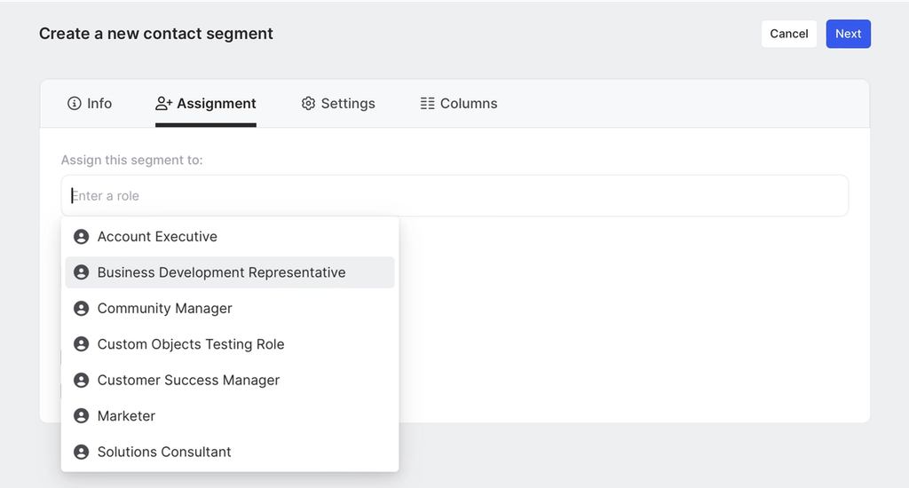Image resolution: width=909 pixels, height=488 pixels.
Task: Click the person icon next to Solutions Consultant
Action: tap(81, 452)
